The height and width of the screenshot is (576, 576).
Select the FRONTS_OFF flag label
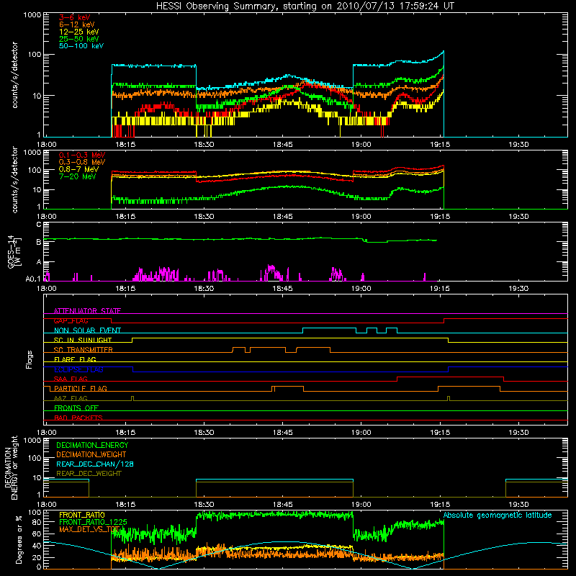(x=76, y=408)
